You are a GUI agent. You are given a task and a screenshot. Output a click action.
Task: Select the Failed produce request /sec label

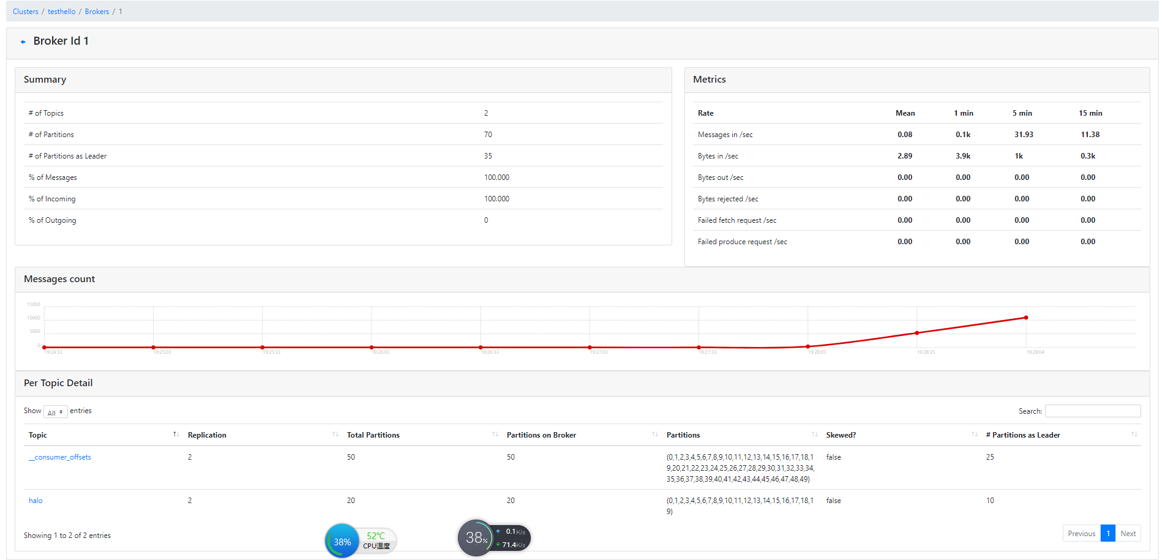(743, 242)
